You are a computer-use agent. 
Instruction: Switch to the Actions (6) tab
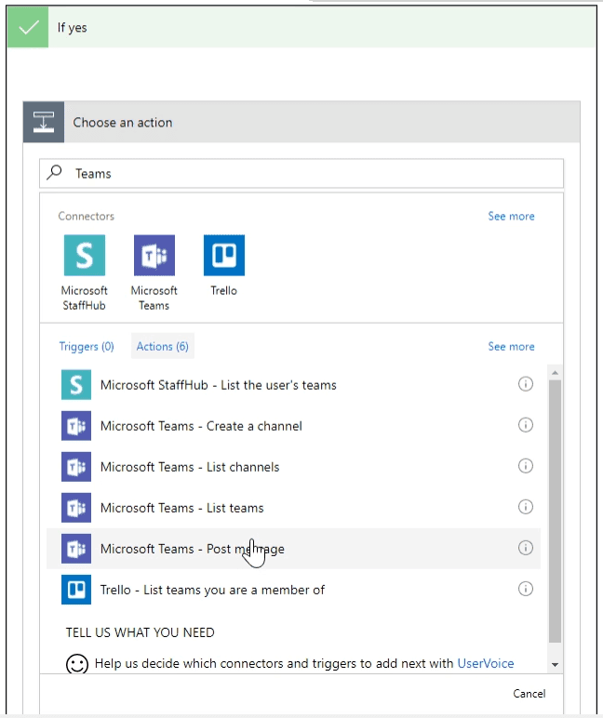163,346
